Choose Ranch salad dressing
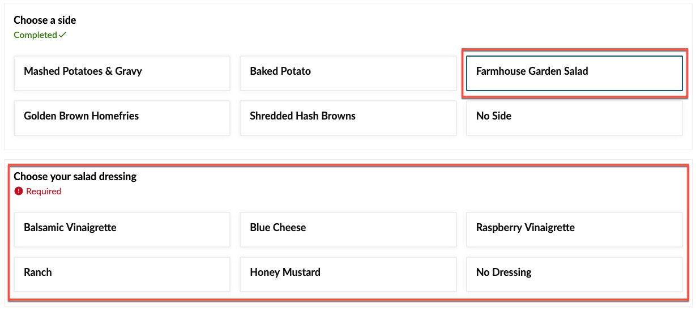Screen dimensions: 696x311 point(122,274)
